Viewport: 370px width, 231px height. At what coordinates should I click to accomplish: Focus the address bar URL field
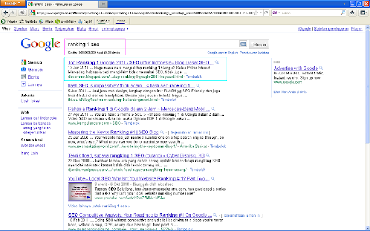pos(144,13)
